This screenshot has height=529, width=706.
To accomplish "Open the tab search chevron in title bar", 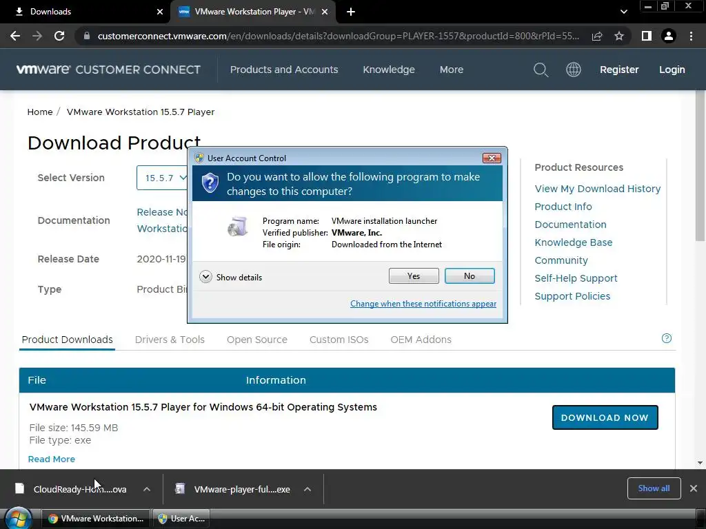I will (x=623, y=12).
